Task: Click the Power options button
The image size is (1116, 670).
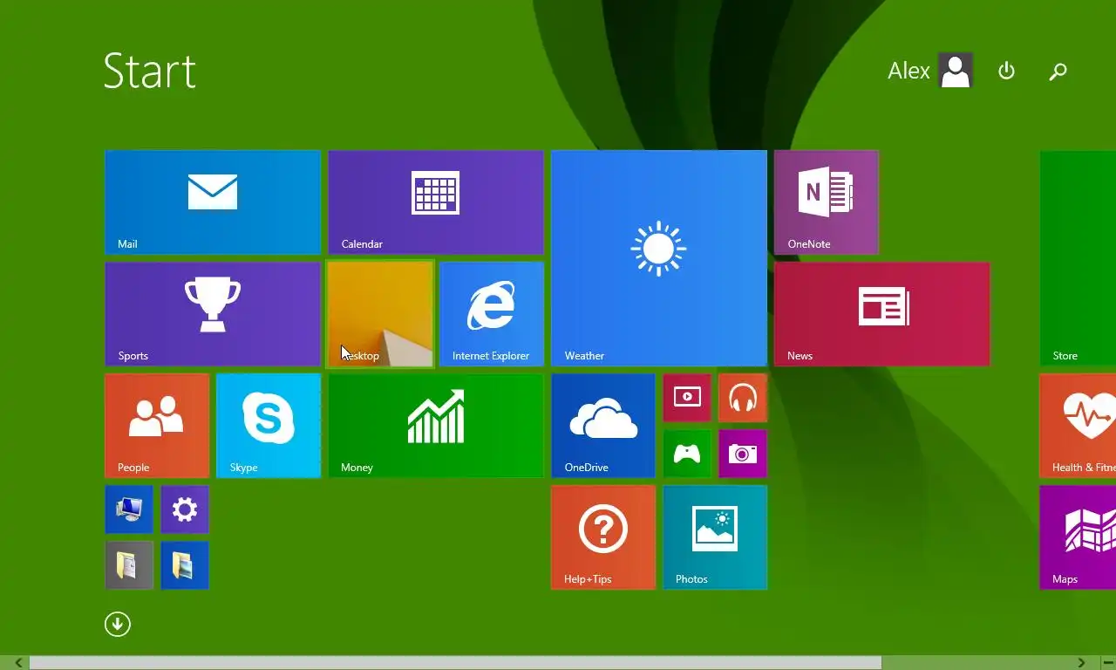Action: [x=1006, y=71]
